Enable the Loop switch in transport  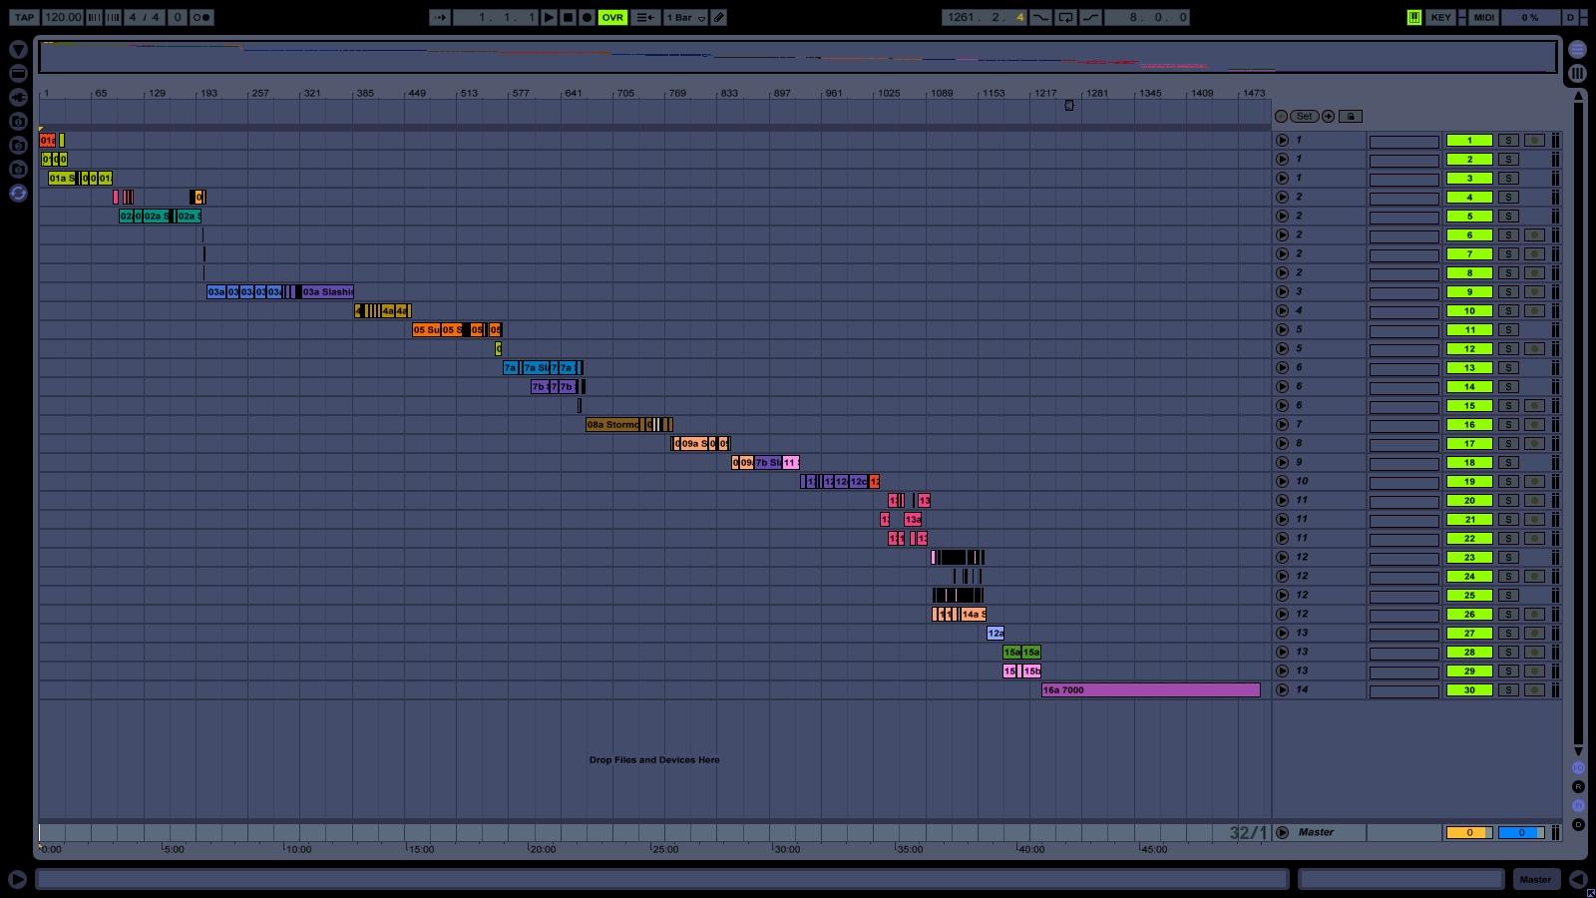1065,17
